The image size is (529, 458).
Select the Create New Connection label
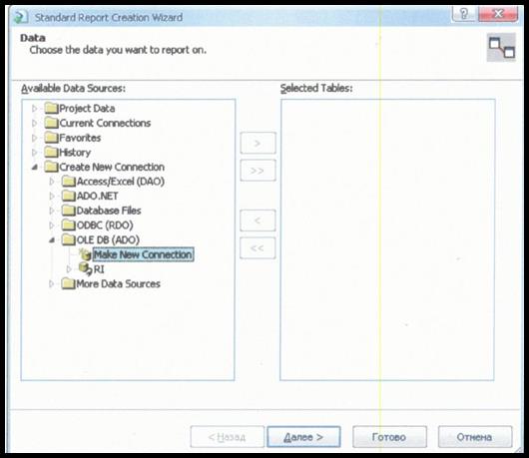click(112, 167)
